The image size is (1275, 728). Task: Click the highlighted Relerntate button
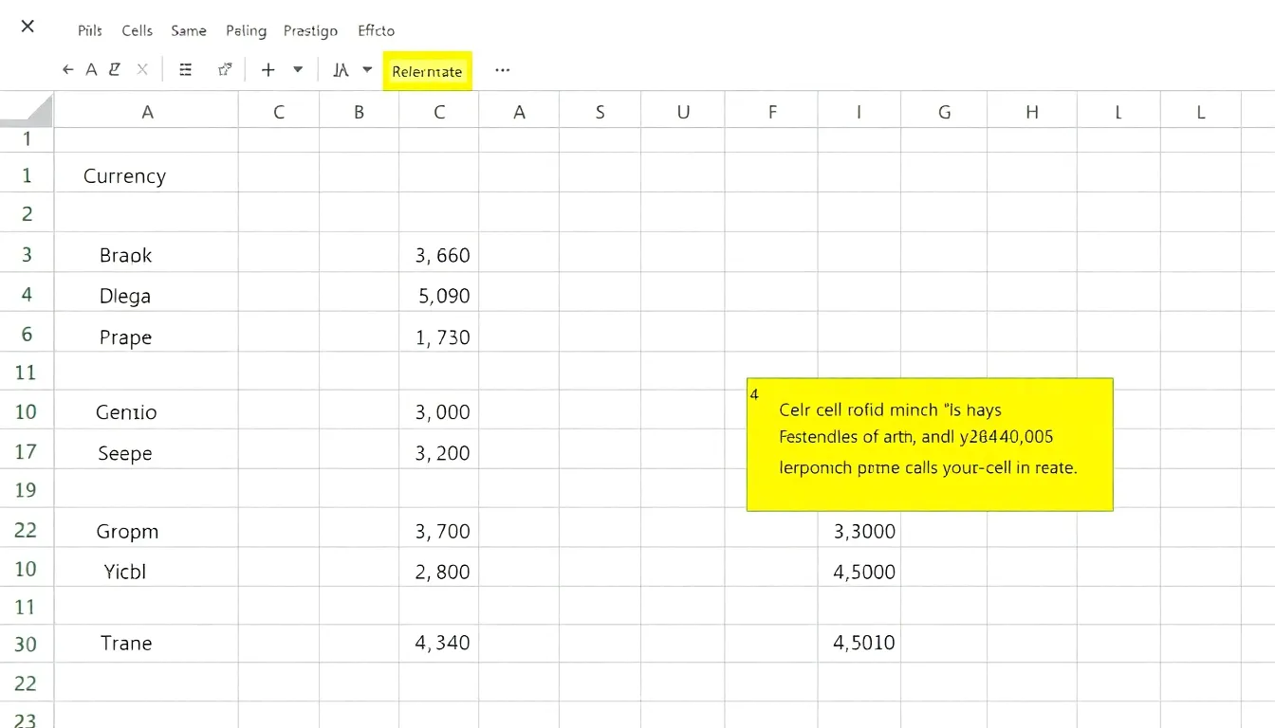pyautogui.click(x=427, y=71)
